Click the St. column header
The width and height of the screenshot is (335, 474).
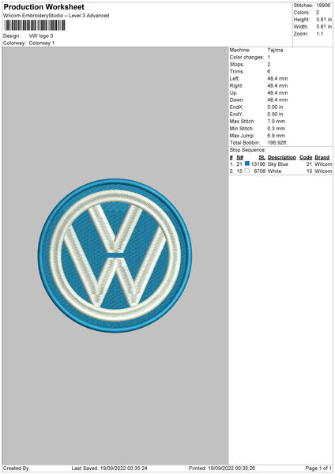[262, 157]
